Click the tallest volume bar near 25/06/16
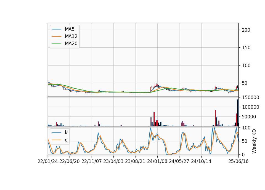 (x=238, y=113)
